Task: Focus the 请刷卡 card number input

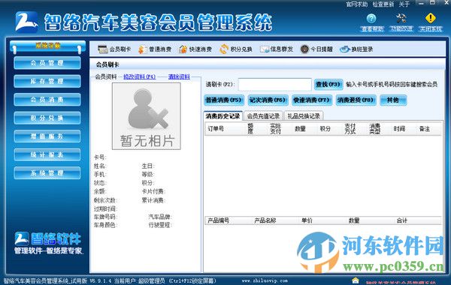Action: (x=274, y=85)
